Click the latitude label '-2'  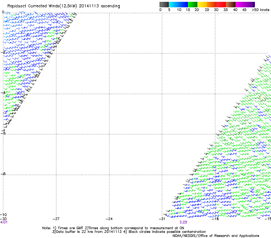3,52
